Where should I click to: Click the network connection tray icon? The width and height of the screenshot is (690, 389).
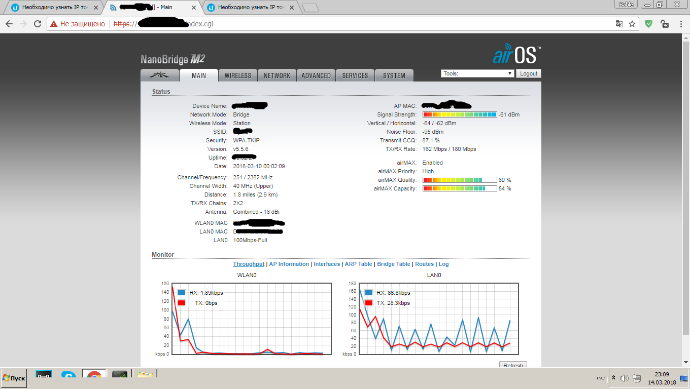click(636, 378)
